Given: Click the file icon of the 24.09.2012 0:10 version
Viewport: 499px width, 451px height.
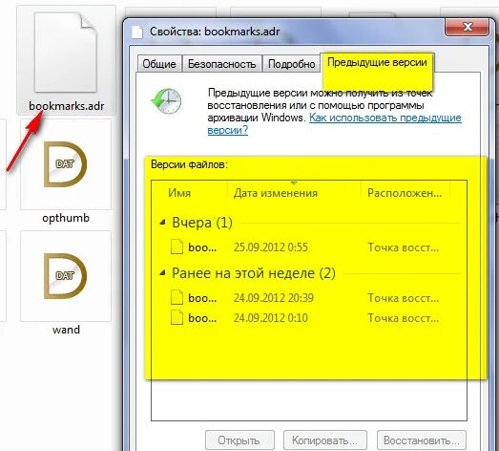Looking at the screenshot, I should click(x=177, y=318).
